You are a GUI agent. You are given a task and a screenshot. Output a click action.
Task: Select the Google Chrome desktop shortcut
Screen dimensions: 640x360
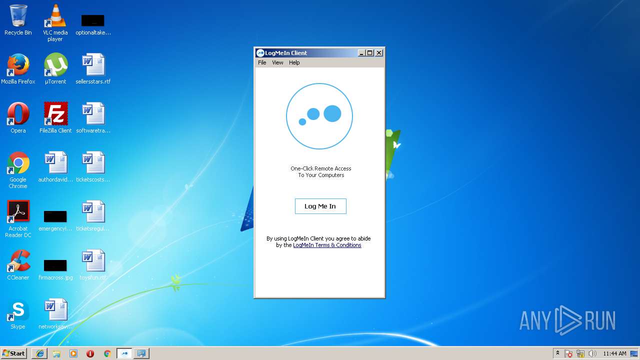[x=18, y=170]
